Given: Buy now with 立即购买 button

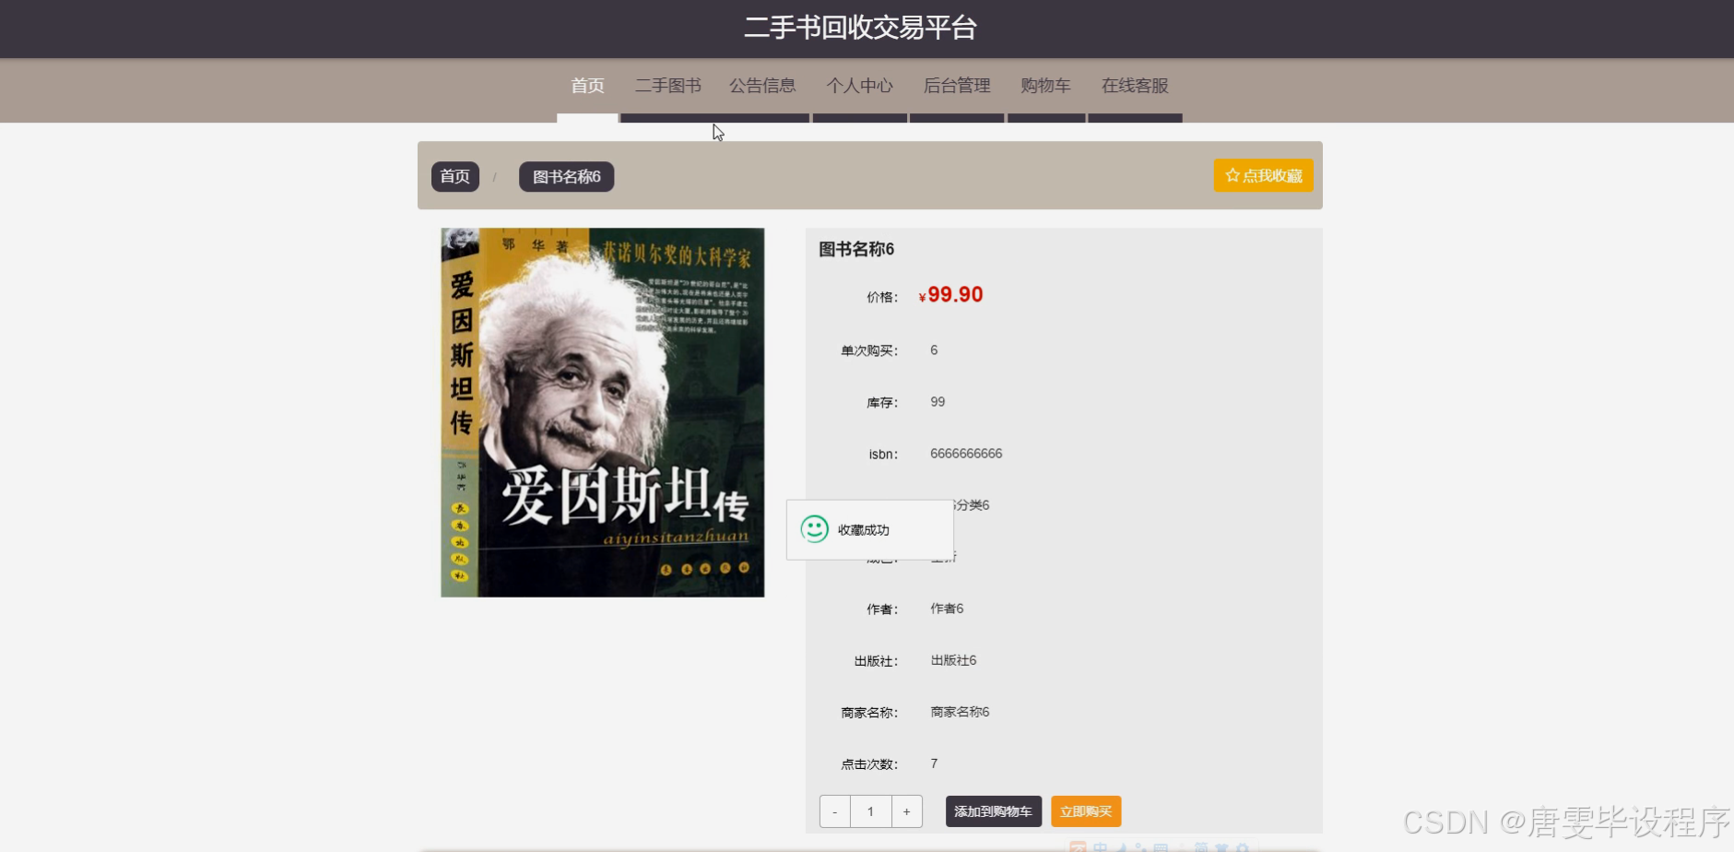Looking at the screenshot, I should click(x=1086, y=811).
